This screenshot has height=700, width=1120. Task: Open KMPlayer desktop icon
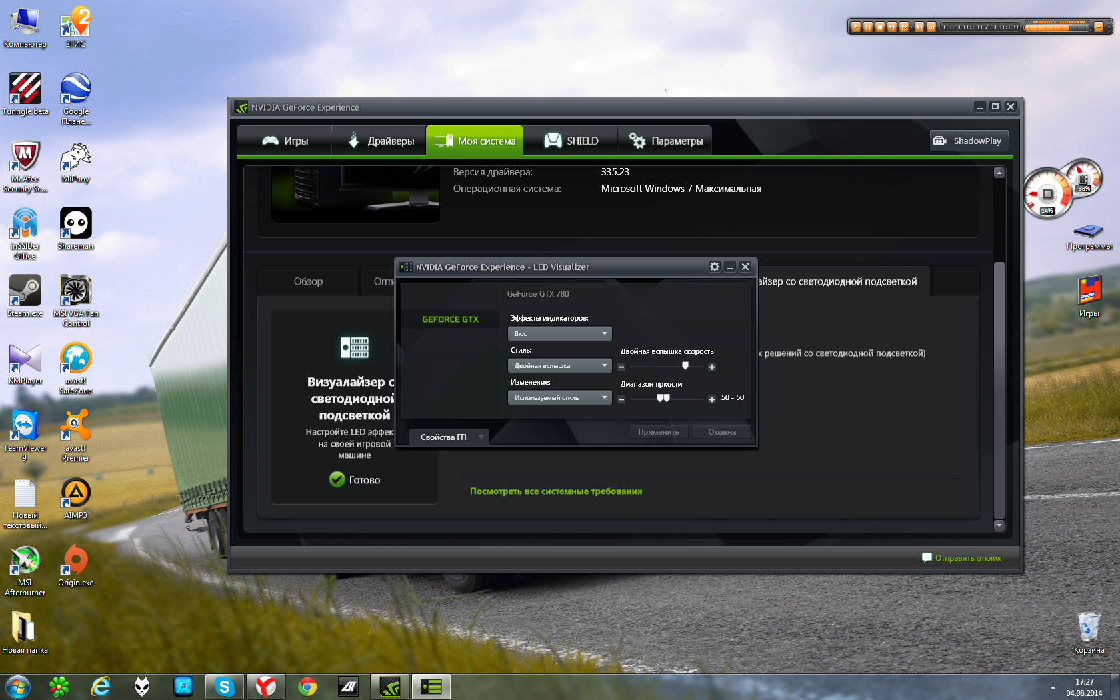[x=25, y=364]
